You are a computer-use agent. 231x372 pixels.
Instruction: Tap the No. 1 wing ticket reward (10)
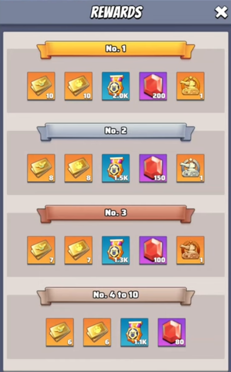[41, 86]
